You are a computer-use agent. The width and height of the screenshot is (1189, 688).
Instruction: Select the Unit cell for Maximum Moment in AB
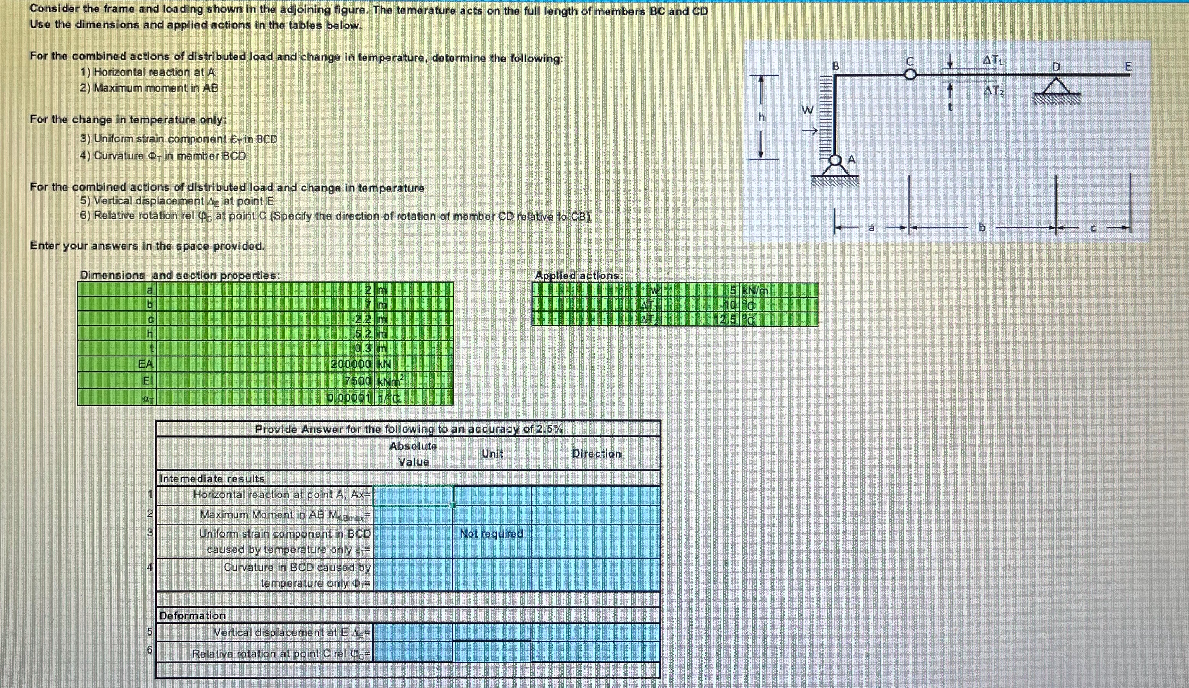click(492, 515)
